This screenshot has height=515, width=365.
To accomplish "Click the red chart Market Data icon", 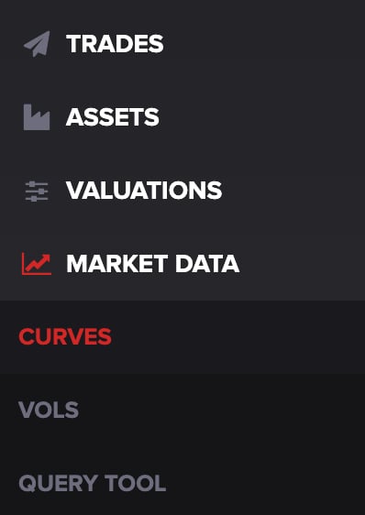I will click(37, 264).
